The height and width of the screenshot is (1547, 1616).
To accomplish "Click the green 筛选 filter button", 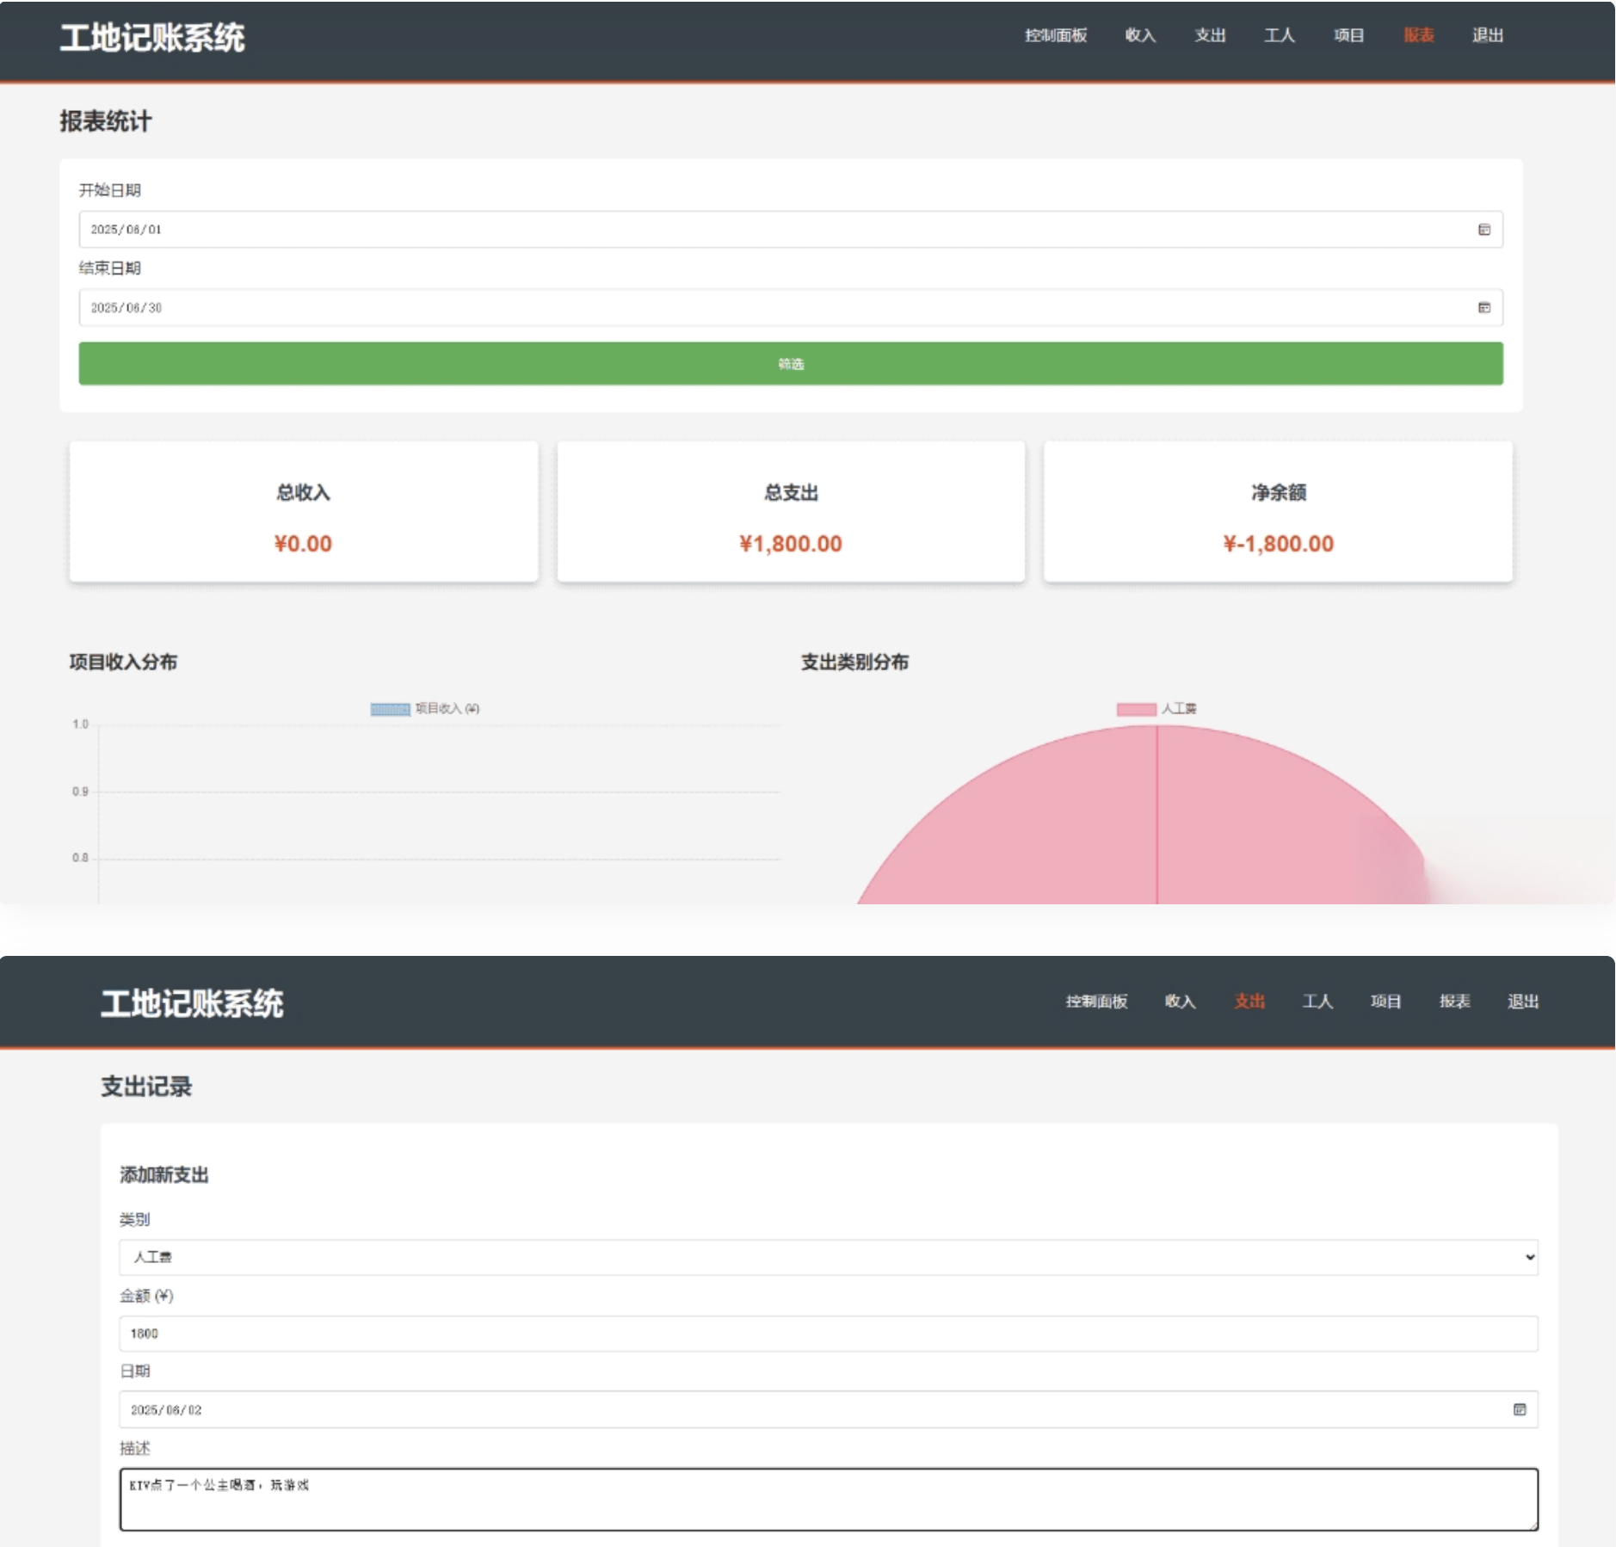I will (790, 364).
